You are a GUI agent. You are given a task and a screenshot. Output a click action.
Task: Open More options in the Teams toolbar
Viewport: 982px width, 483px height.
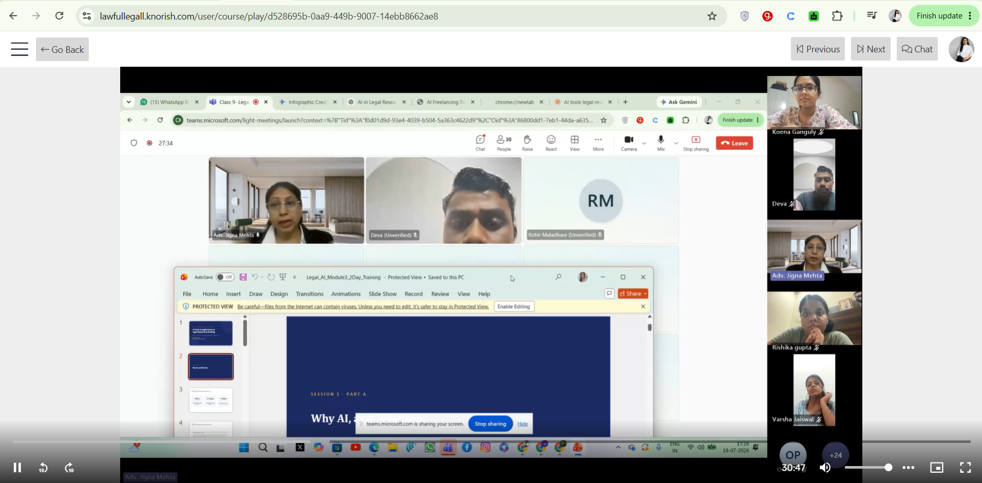point(598,143)
